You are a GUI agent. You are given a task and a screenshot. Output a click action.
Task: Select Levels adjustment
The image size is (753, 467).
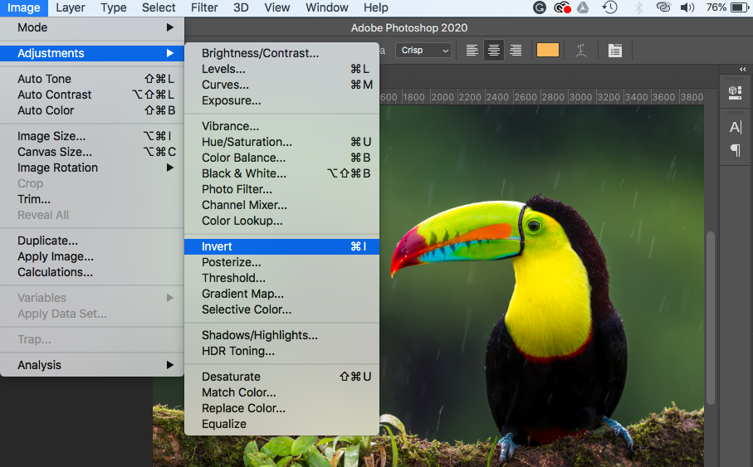click(x=282, y=69)
